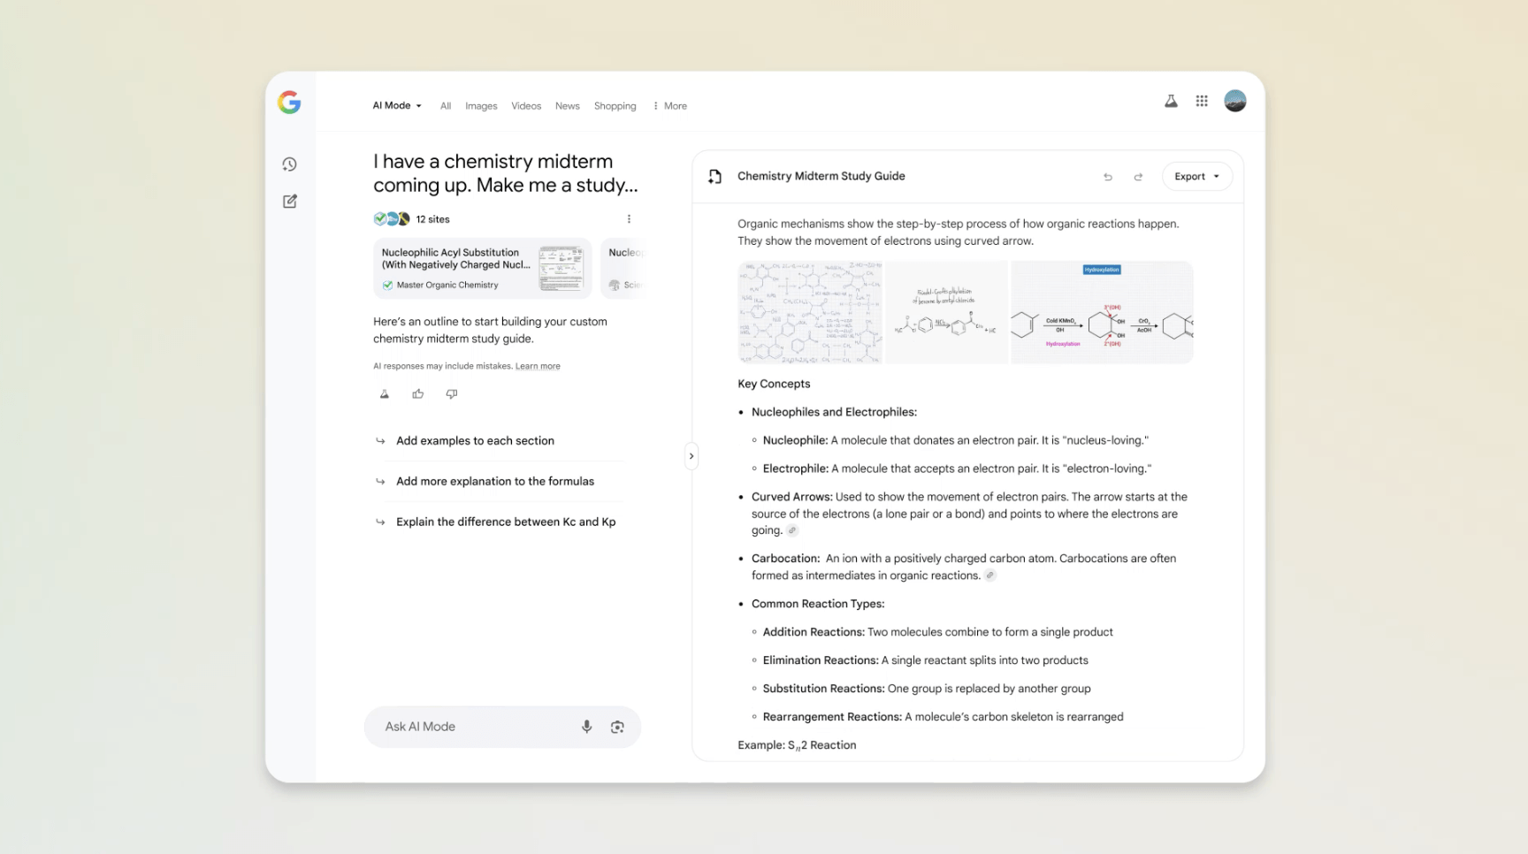
Task: Click the Elimination Reactions line
Action: [926, 660]
